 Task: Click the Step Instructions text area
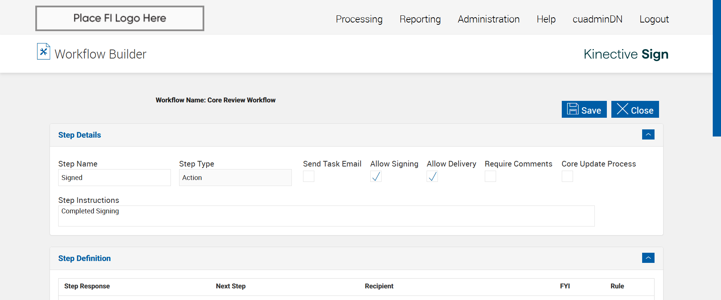point(326,216)
